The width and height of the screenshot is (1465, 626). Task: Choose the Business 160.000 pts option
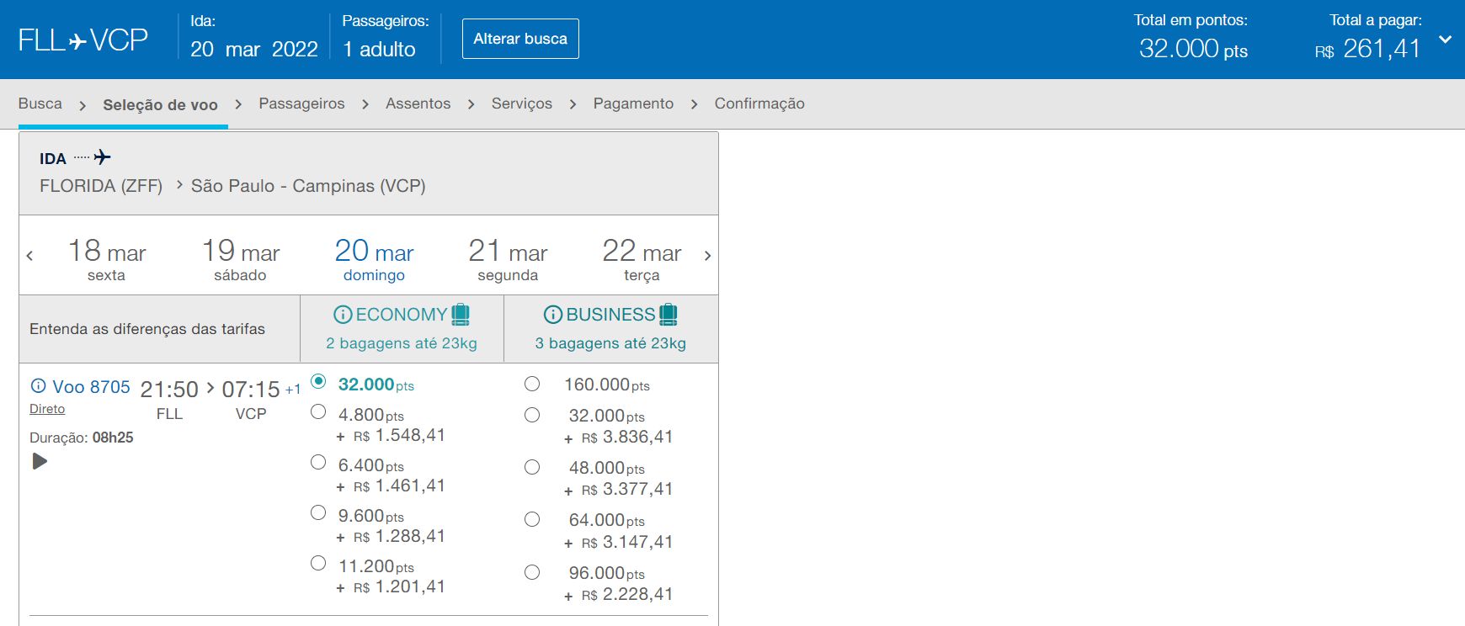tap(532, 384)
